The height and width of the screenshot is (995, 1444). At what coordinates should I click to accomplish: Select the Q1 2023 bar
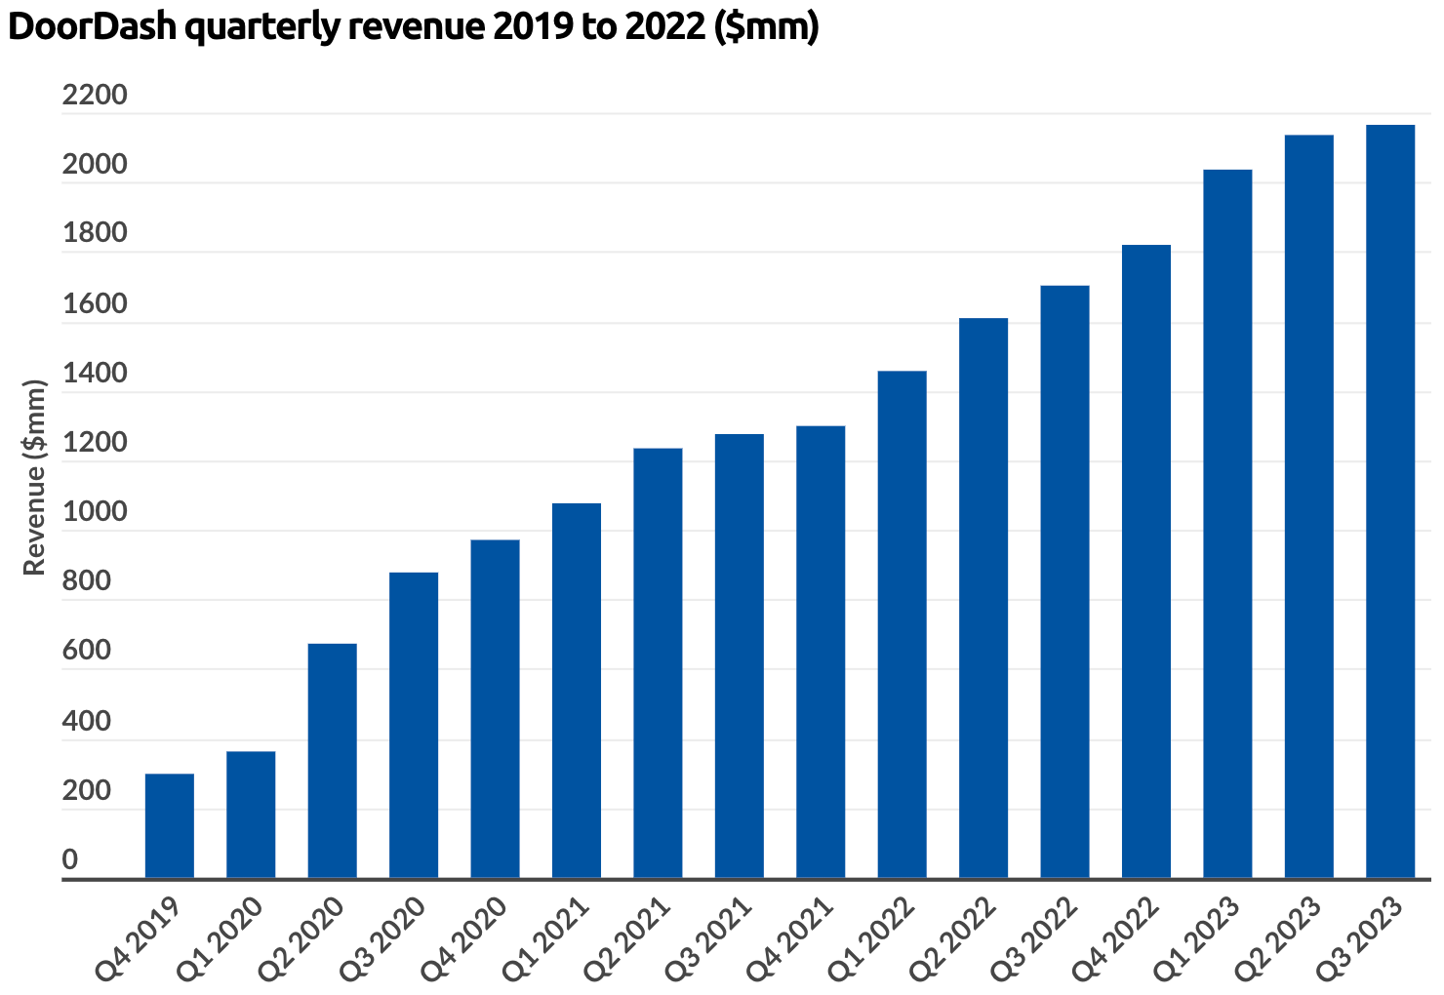coord(1227,524)
